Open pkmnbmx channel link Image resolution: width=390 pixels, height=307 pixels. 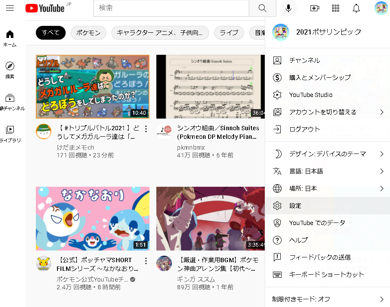(191, 147)
